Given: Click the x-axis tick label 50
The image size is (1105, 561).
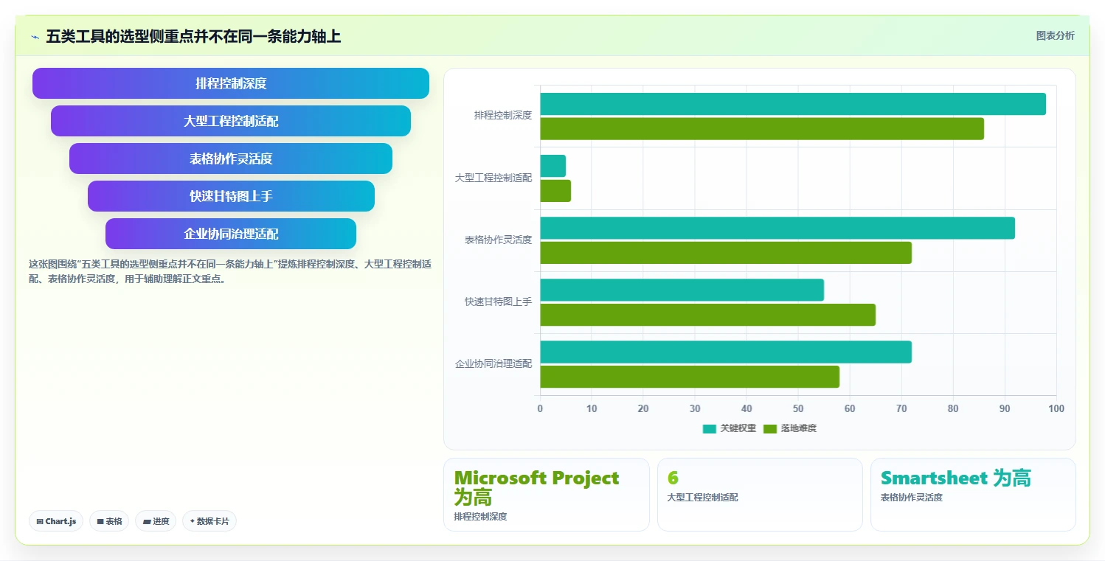Looking at the screenshot, I should pyautogui.click(x=798, y=408).
